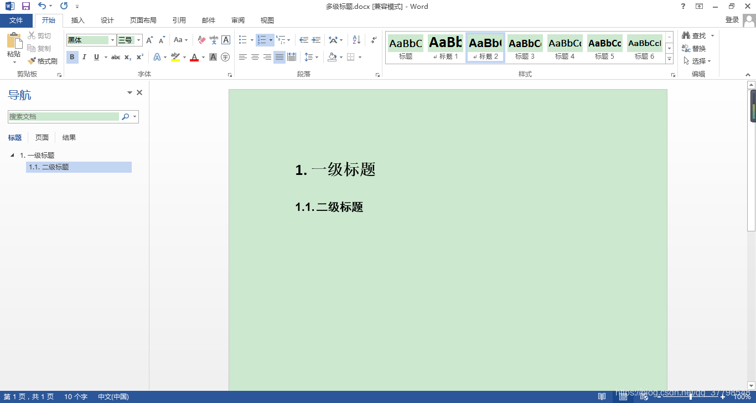Open the 文件 (File) tab
756x403 pixels.
click(16, 20)
